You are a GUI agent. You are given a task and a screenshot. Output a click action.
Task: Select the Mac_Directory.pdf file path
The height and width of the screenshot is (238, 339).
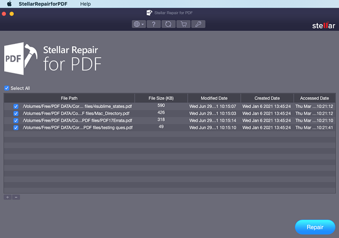coord(76,113)
